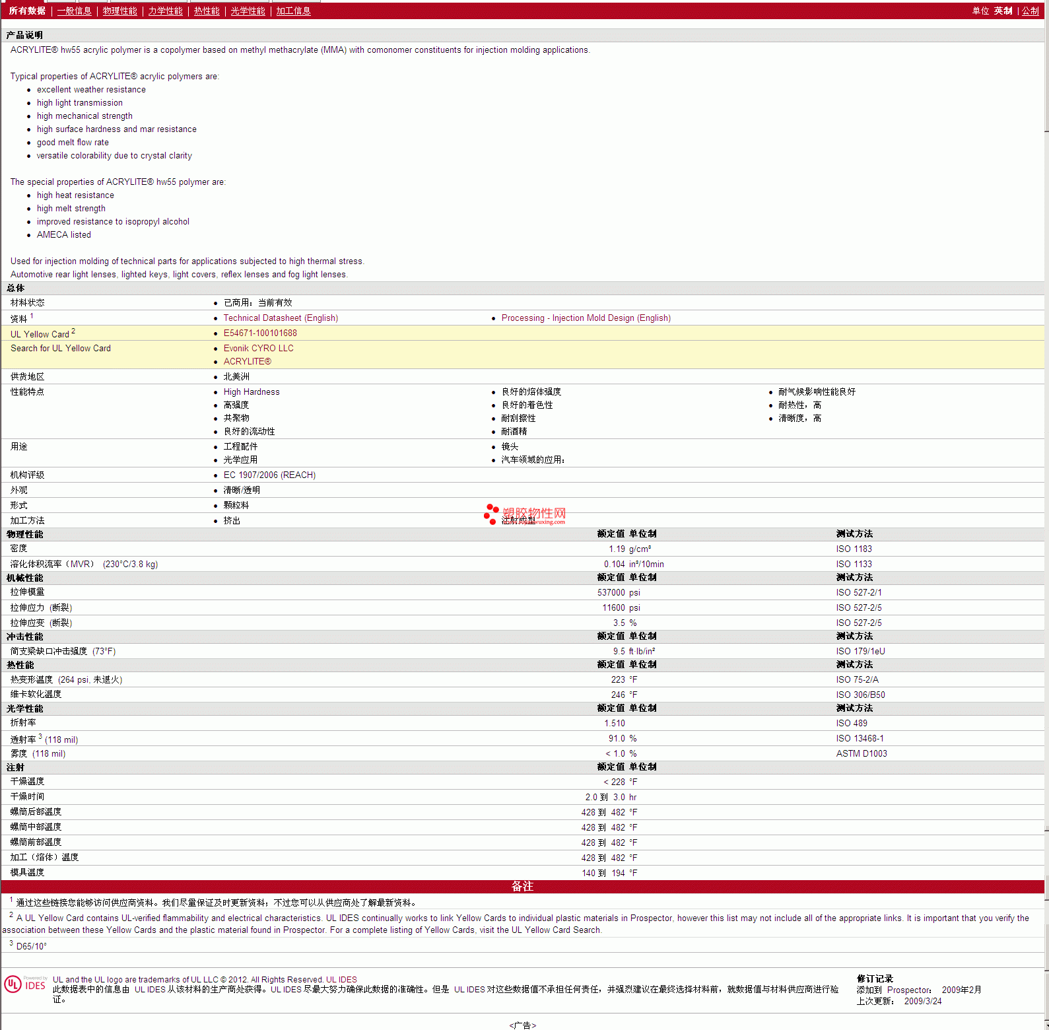Click footnote 1 superscript beside 资料
The image size is (1049, 1030).
click(x=32, y=316)
